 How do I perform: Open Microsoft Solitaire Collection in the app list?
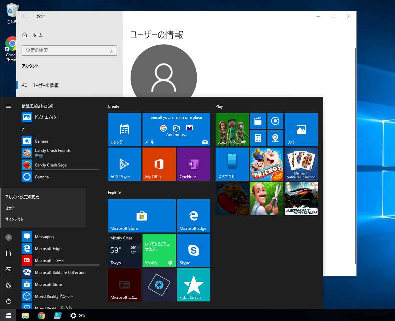60,273
